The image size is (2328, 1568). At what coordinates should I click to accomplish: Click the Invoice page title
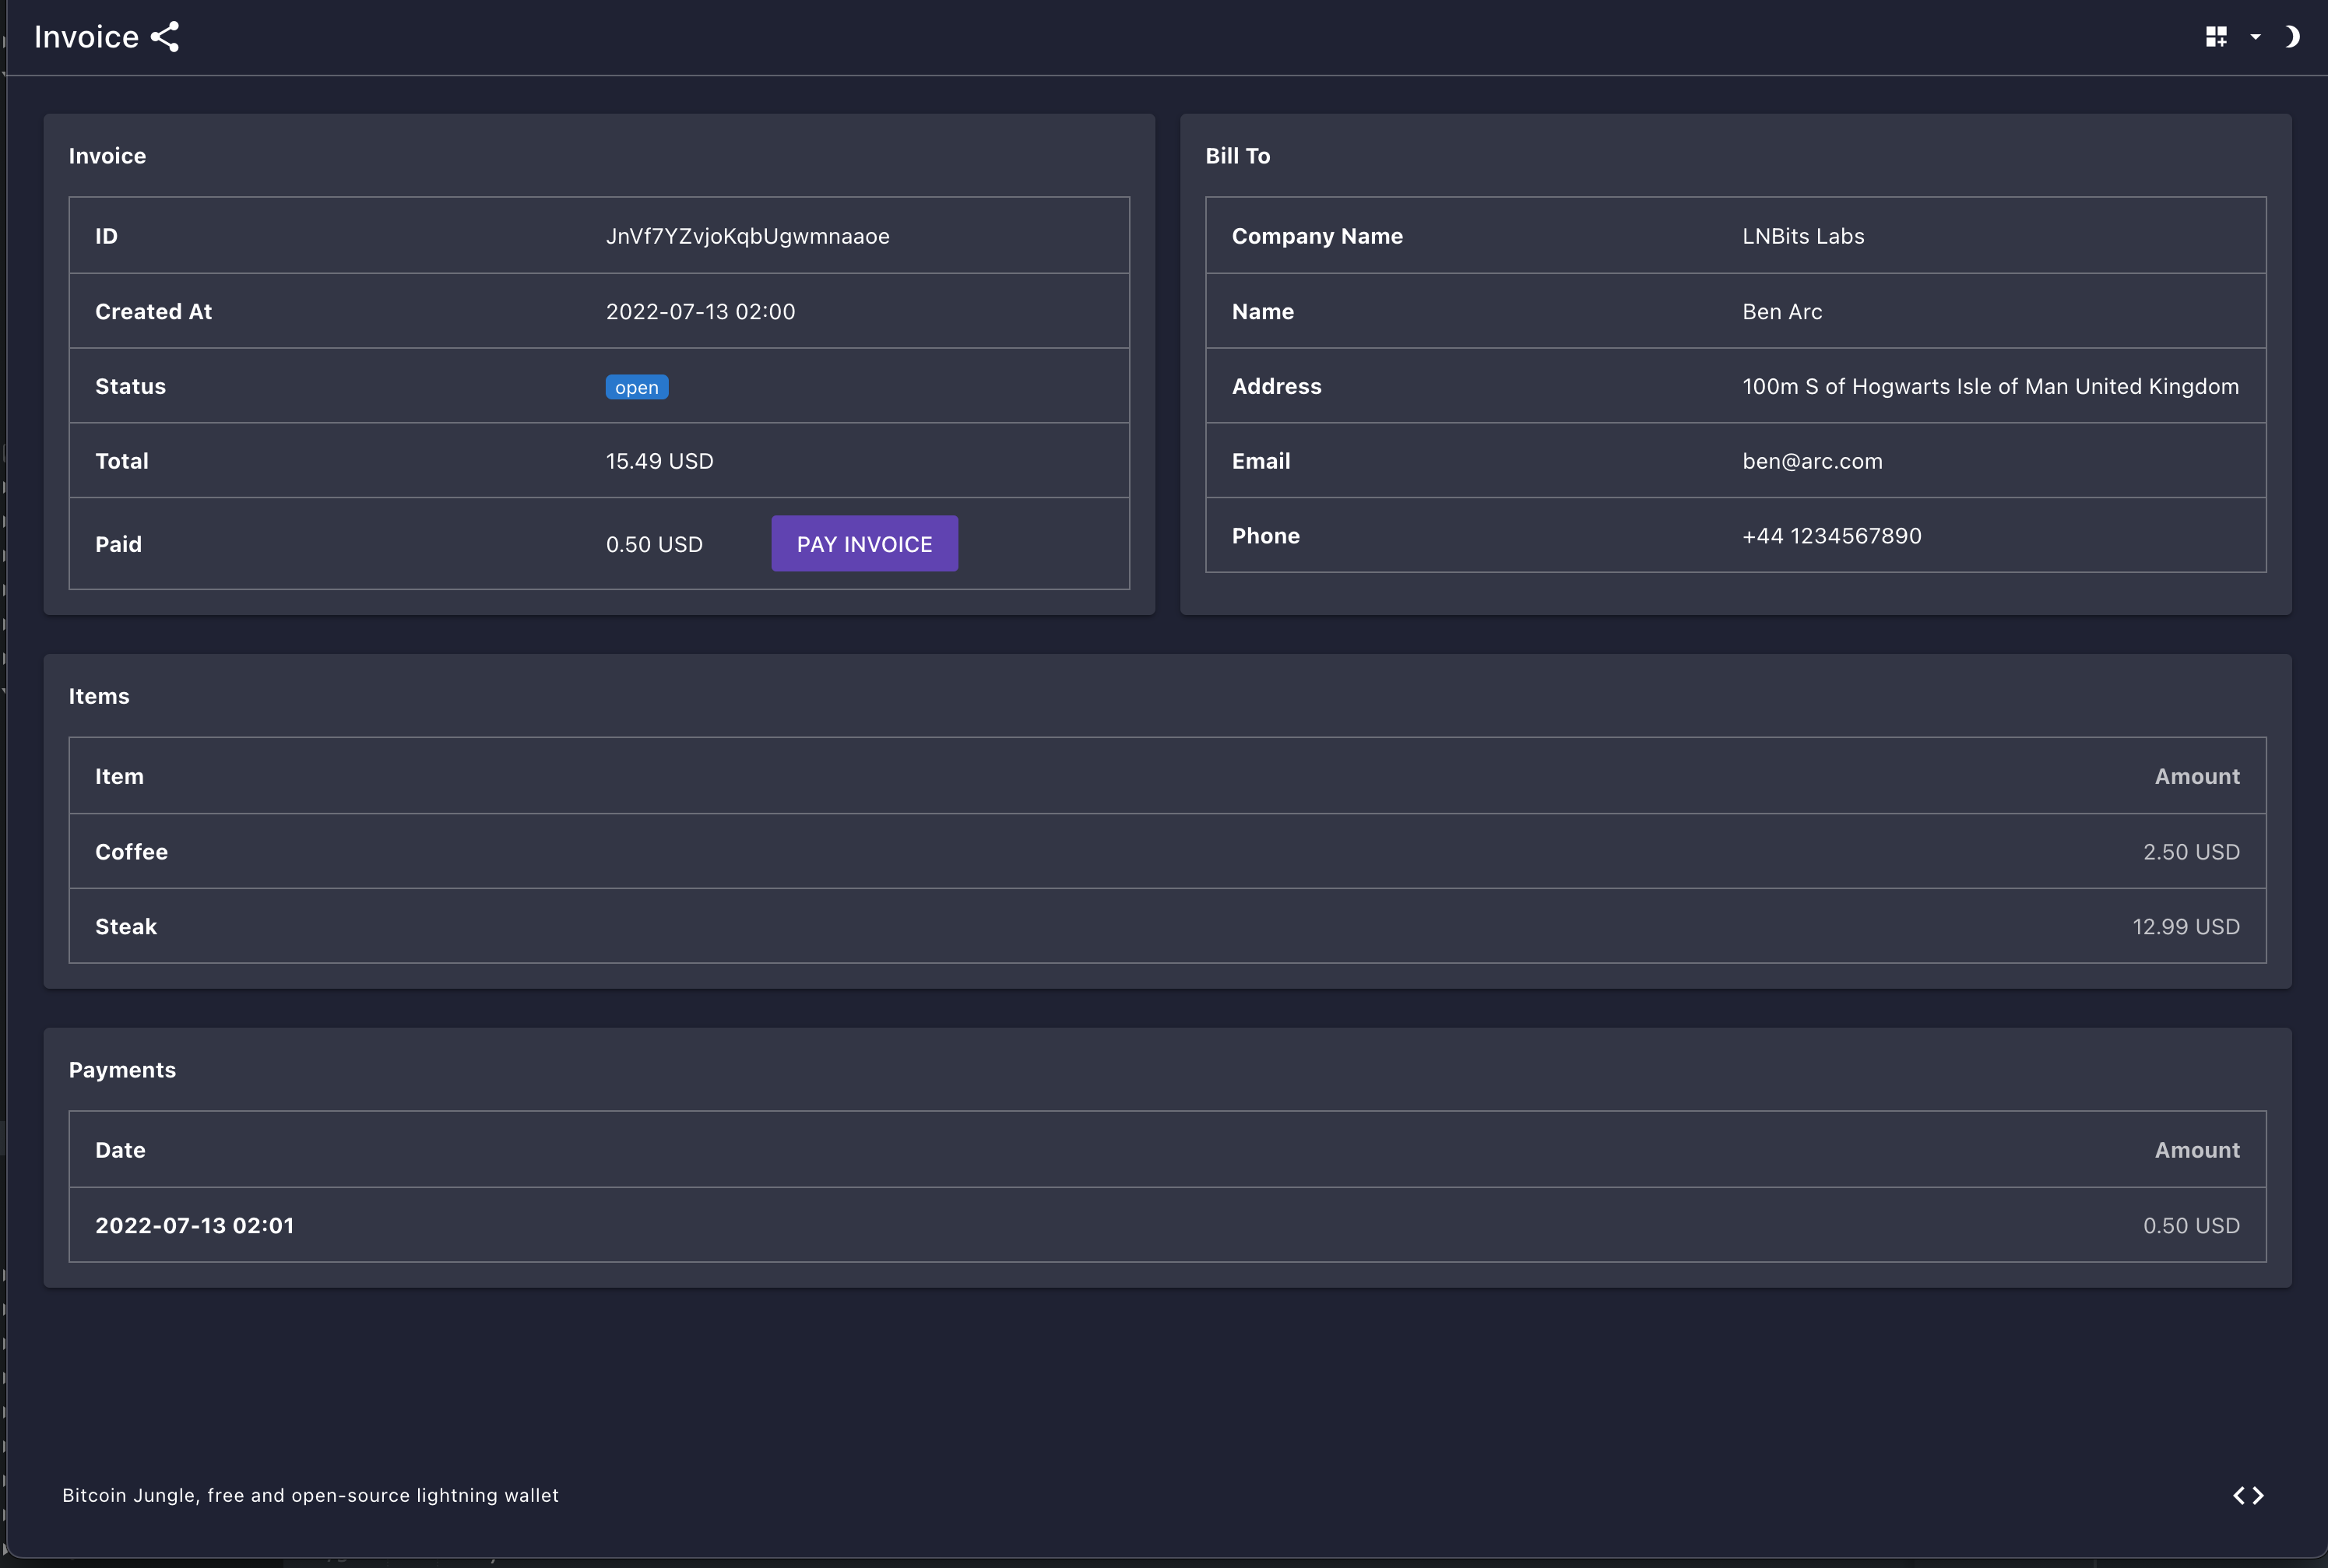pyautogui.click(x=86, y=37)
